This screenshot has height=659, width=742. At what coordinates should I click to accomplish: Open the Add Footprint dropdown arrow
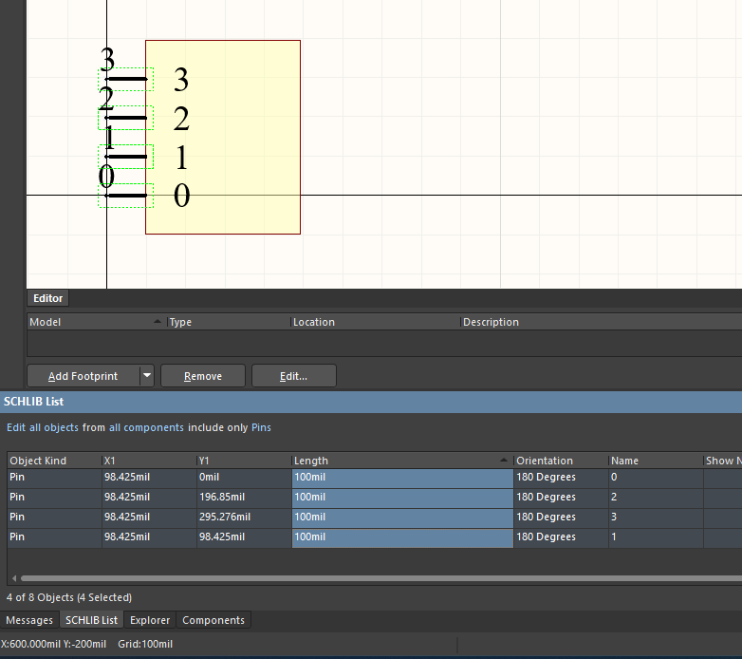click(146, 376)
